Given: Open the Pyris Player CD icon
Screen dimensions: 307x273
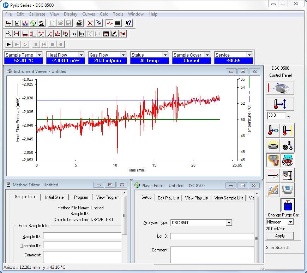Looking at the screenshot, I should [33, 23].
